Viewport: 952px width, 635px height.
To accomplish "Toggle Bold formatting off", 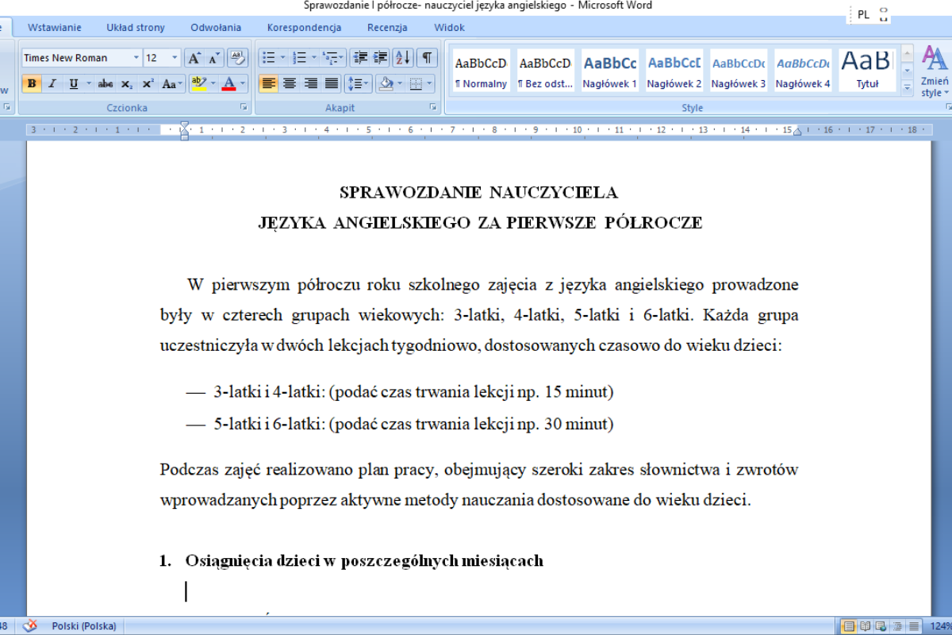I will (x=32, y=83).
